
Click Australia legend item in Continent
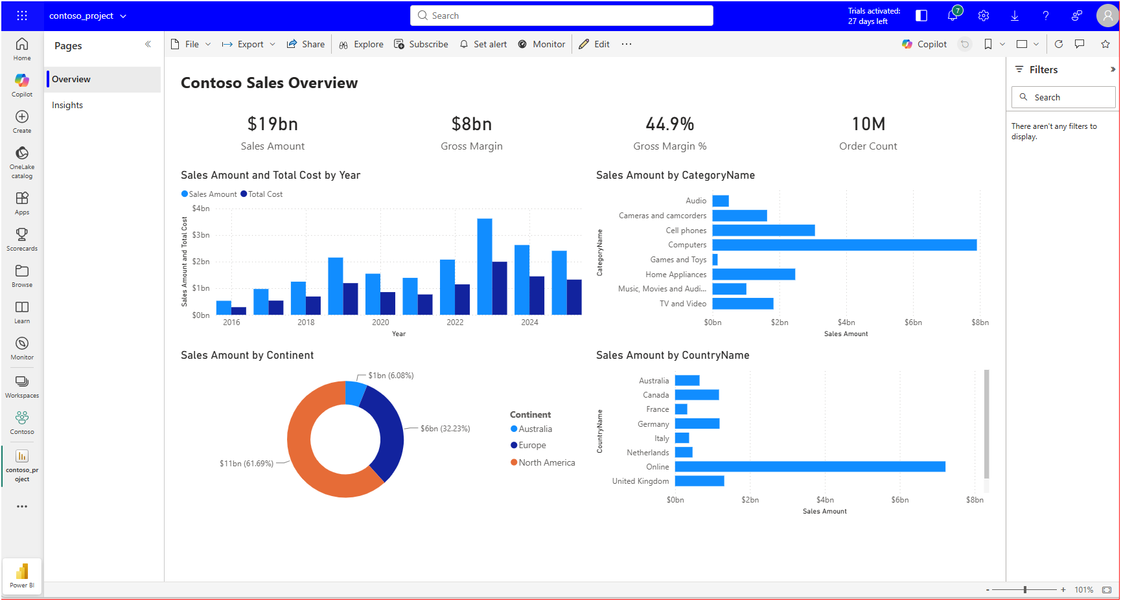(531, 429)
